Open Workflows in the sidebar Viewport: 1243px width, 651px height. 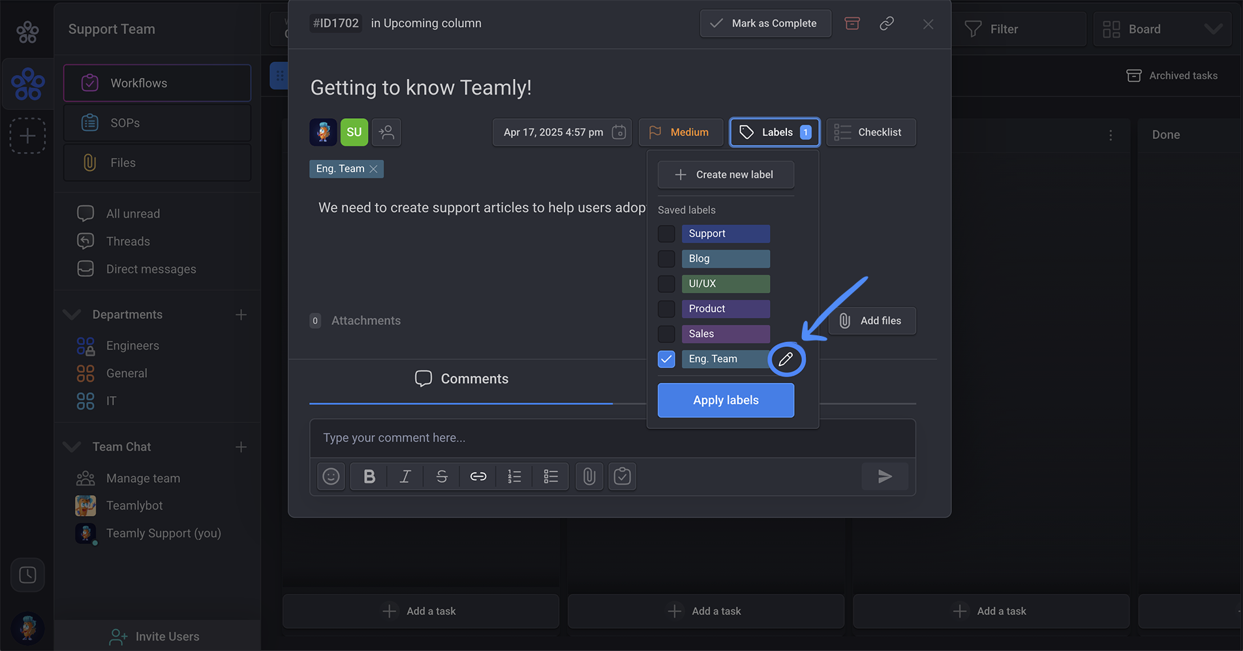[x=157, y=83]
